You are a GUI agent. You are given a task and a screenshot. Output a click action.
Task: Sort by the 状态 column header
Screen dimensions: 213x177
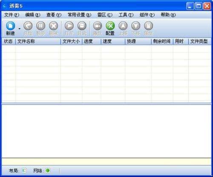click(9, 41)
